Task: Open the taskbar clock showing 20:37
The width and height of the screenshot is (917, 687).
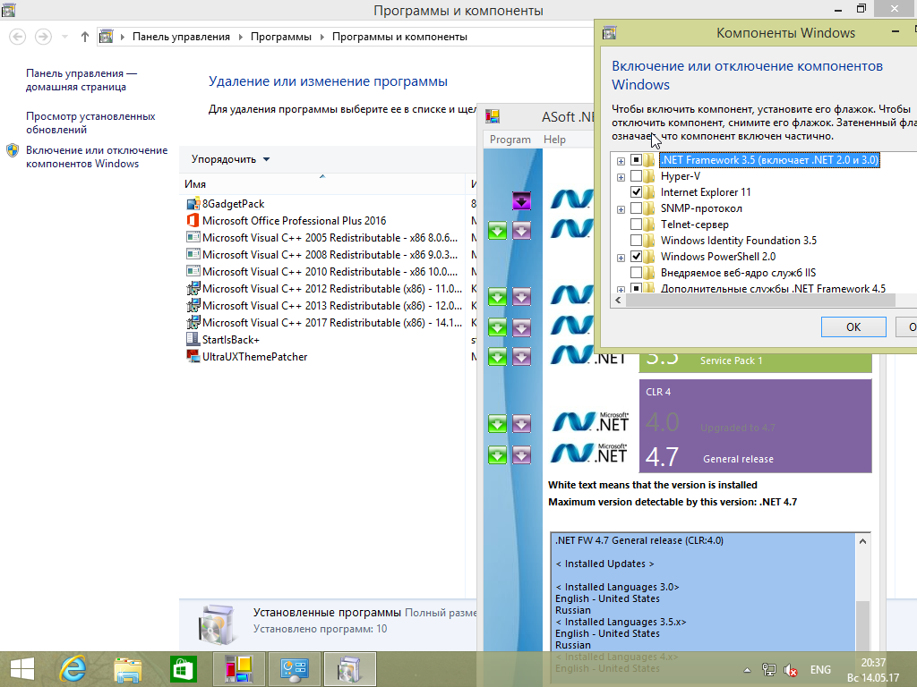Action: click(873, 670)
